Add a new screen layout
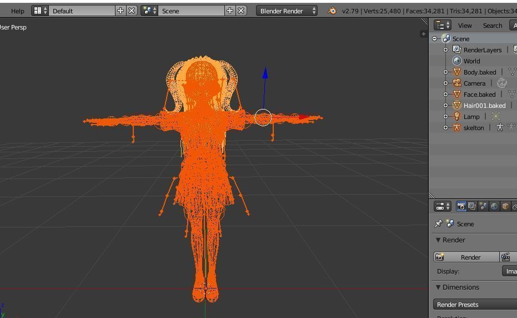Viewport: 517px width, 318px height. (121, 11)
